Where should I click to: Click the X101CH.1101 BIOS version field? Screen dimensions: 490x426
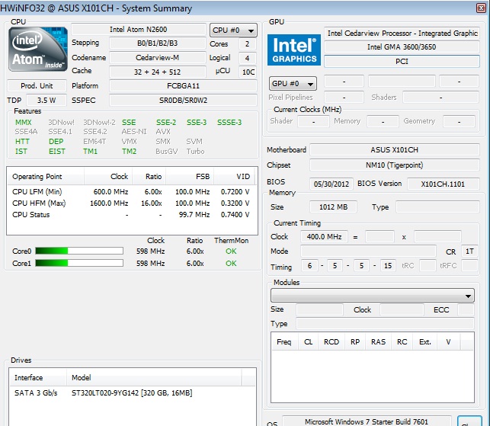pos(443,184)
